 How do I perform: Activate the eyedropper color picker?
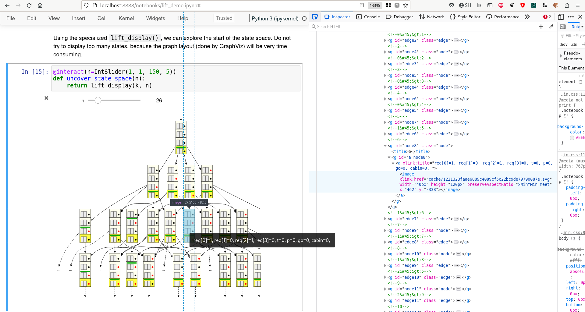551,27
